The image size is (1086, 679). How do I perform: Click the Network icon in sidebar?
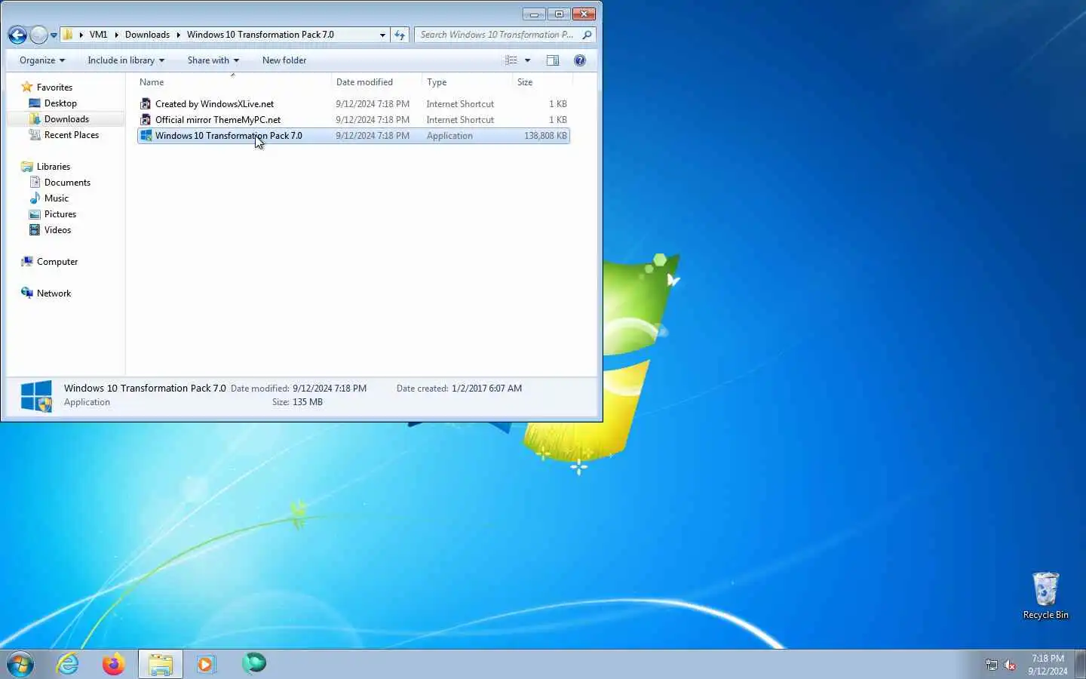[27, 293]
